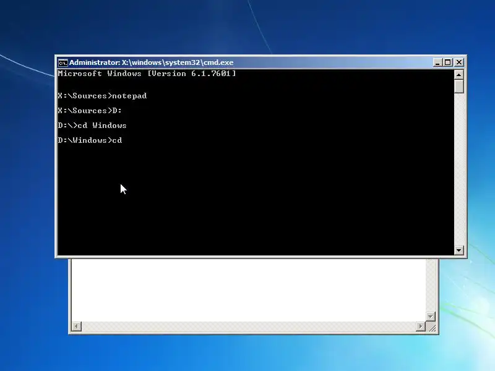Click the 'X:\Sources>D:' line

pyautogui.click(x=90, y=111)
